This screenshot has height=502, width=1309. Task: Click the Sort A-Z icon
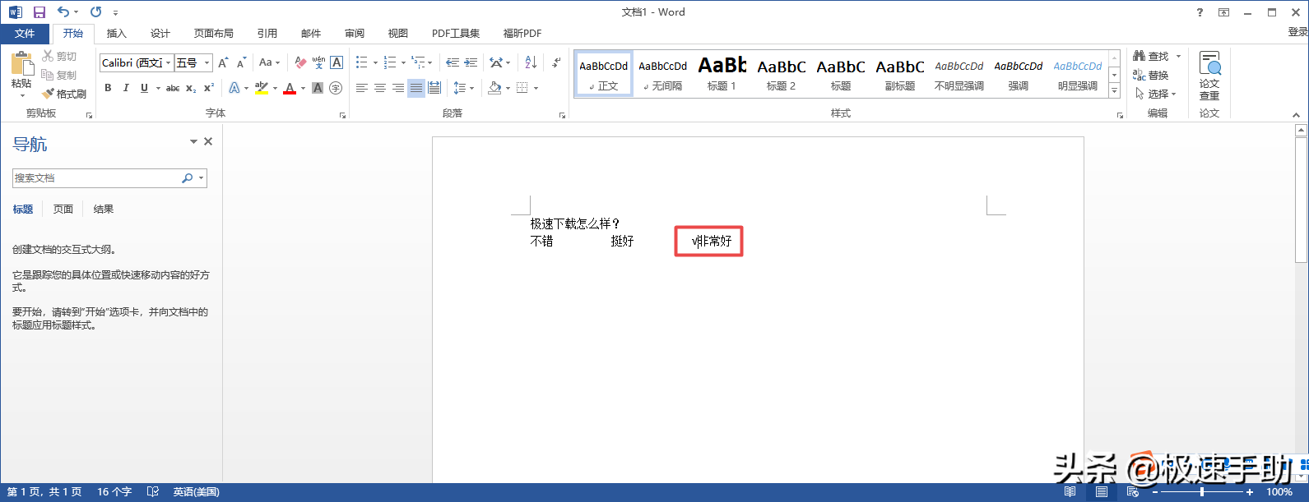tap(531, 62)
